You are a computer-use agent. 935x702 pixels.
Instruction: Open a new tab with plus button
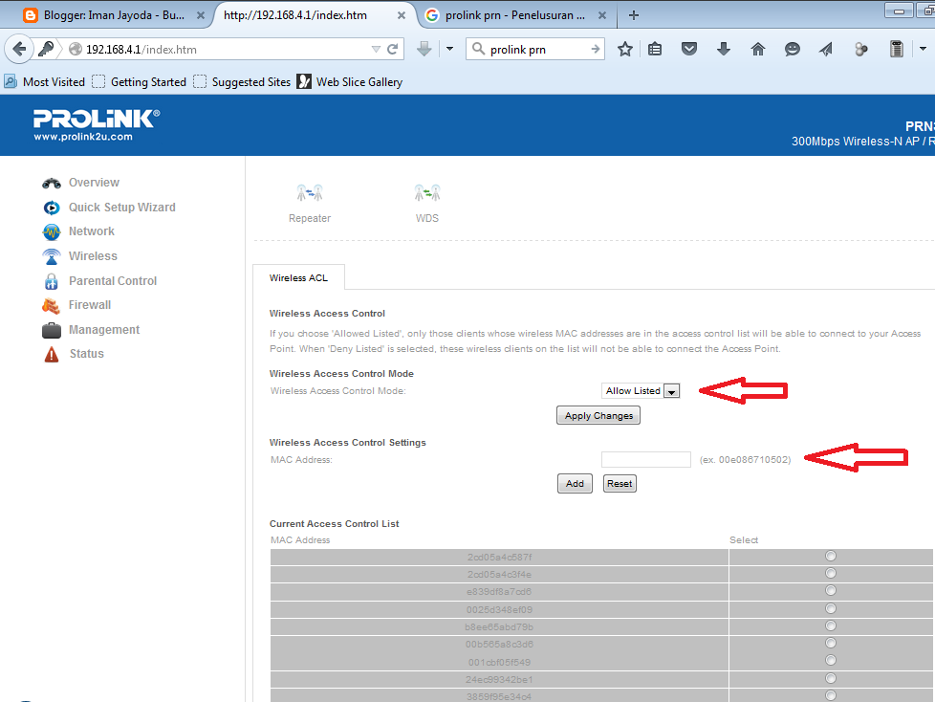pos(634,15)
